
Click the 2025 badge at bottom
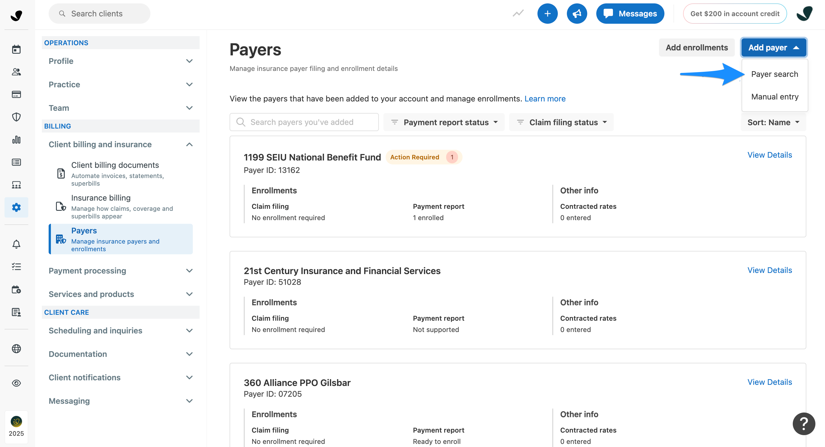click(x=16, y=427)
